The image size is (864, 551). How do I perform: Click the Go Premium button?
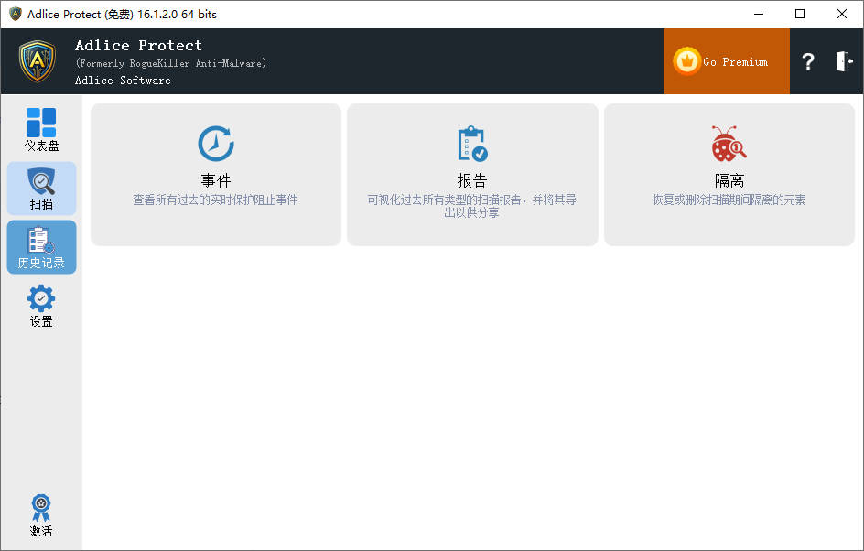click(x=727, y=61)
